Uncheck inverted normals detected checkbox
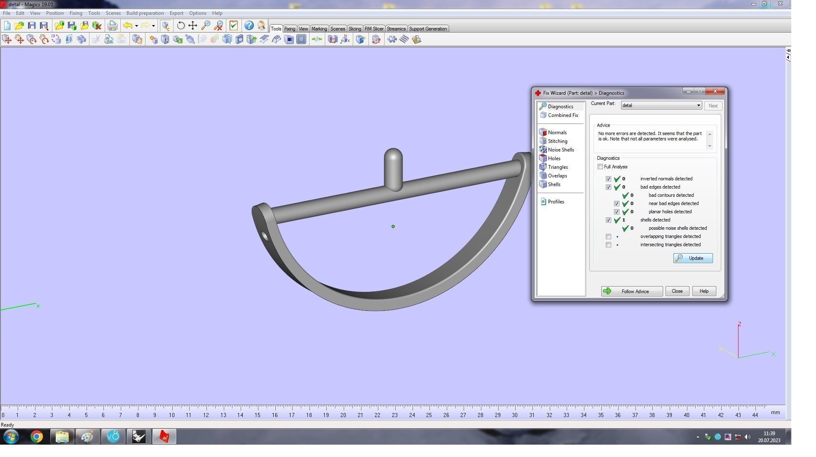 [x=608, y=179]
